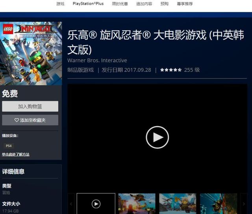This screenshot has height=214, width=252.
Task: Click the star rating icons
Action: pyautogui.click(x=171, y=70)
